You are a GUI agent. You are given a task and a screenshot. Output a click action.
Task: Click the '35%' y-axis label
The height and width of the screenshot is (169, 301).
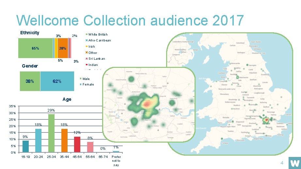tap(12, 106)
